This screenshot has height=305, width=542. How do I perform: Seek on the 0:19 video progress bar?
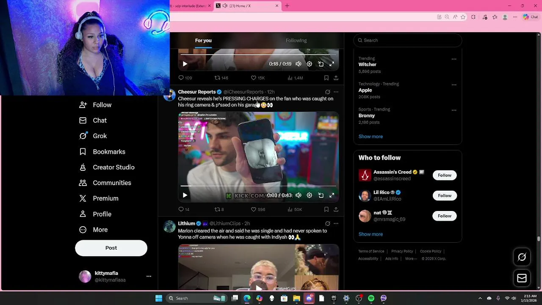258,54
